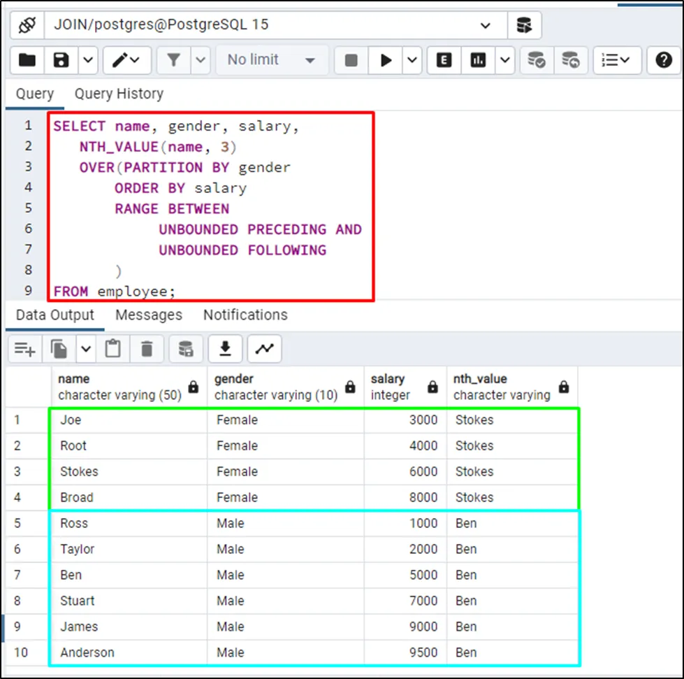
Task: Open the new database connection icon
Action: click(524, 25)
